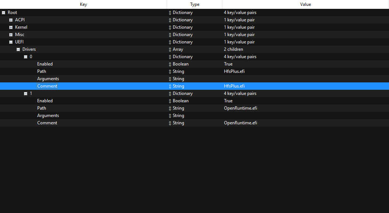Image resolution: width=389 pixels, height=213 pixels.
Task: Expand the ACPI dictionary node
Action: point(10,19)
